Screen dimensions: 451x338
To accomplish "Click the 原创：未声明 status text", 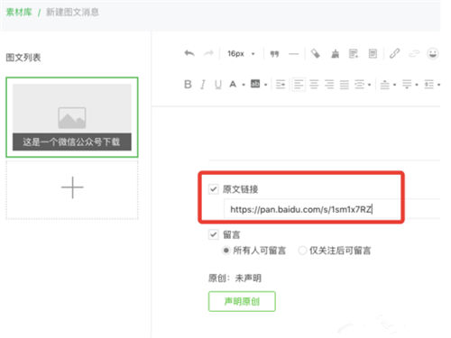I will coord(235,279).
